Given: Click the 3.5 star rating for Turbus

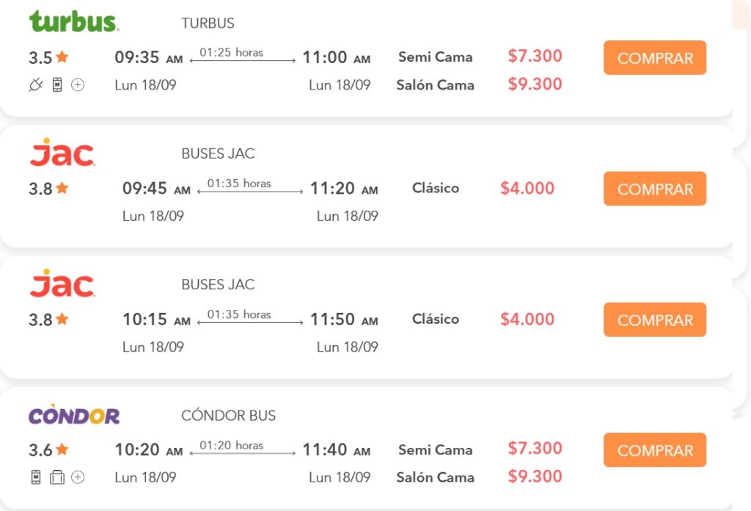Looking at the screenshot, I should tap(48, 57).
